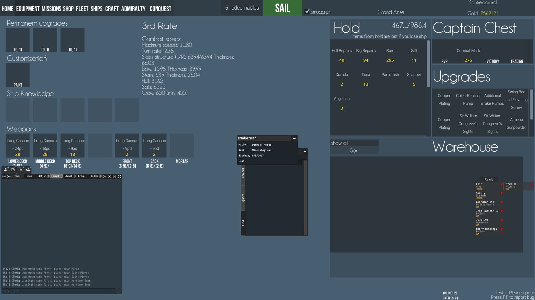
Task: Open the mail envelope icon above chat
Action: tap(13, 170)
